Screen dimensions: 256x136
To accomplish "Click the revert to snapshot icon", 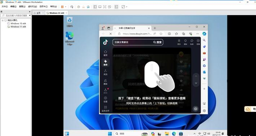I will pyautogui.click(x=84, y=7).
